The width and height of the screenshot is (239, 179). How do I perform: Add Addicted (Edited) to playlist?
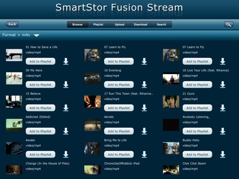(40, 131)
